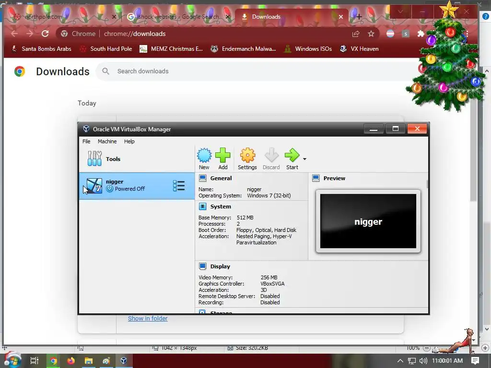
Task: Click the VirtualBox details pane scrollbar
Action: pos(427,184)
